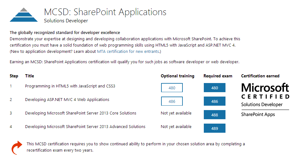
Task: Open optional training 486 outlined button
Action: coord(172,101)
